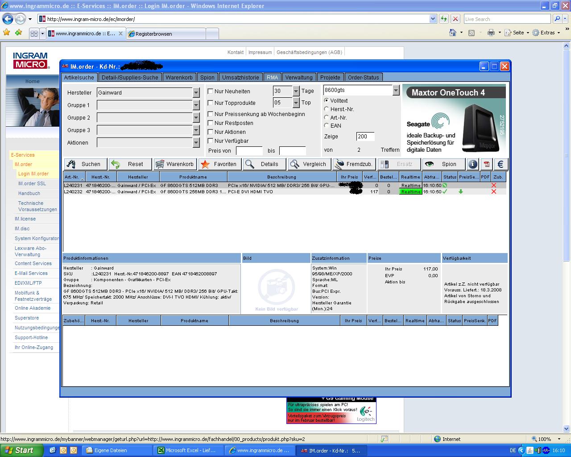This screenshot has width=571, height=457.
Task: Open the Tage 30 dropdown
Action: coord(296,91)
